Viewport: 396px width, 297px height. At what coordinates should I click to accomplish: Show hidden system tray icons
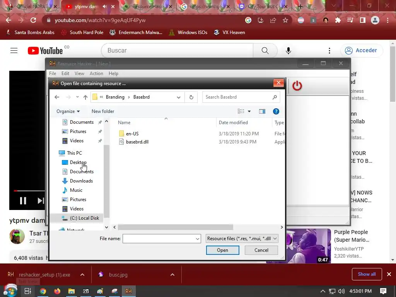click(323, 291)
